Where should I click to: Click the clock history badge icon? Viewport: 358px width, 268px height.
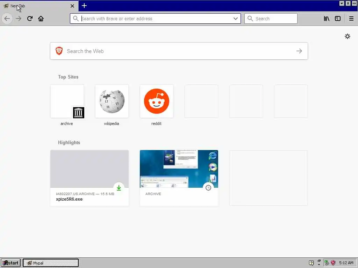(x=208, y=188)
